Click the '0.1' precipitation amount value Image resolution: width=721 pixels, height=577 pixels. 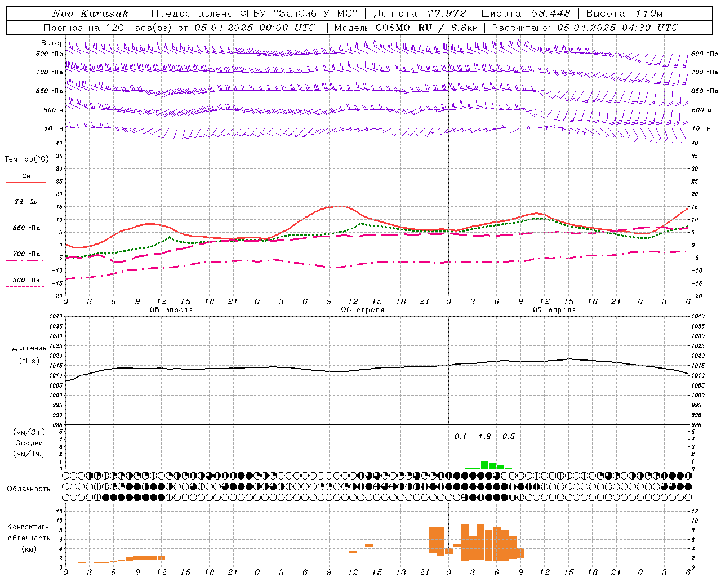(x=461, y=437)
